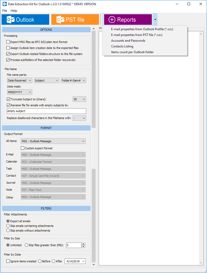Image resolution: width=207 pixels, height=273 pixels.
Task: Minimize the application window
Action: [x=177, y=4]
